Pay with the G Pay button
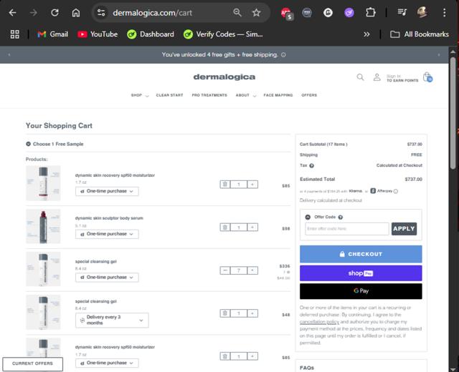Image resolution: width=459 pixels, height=372 pixels. (361, 291)
